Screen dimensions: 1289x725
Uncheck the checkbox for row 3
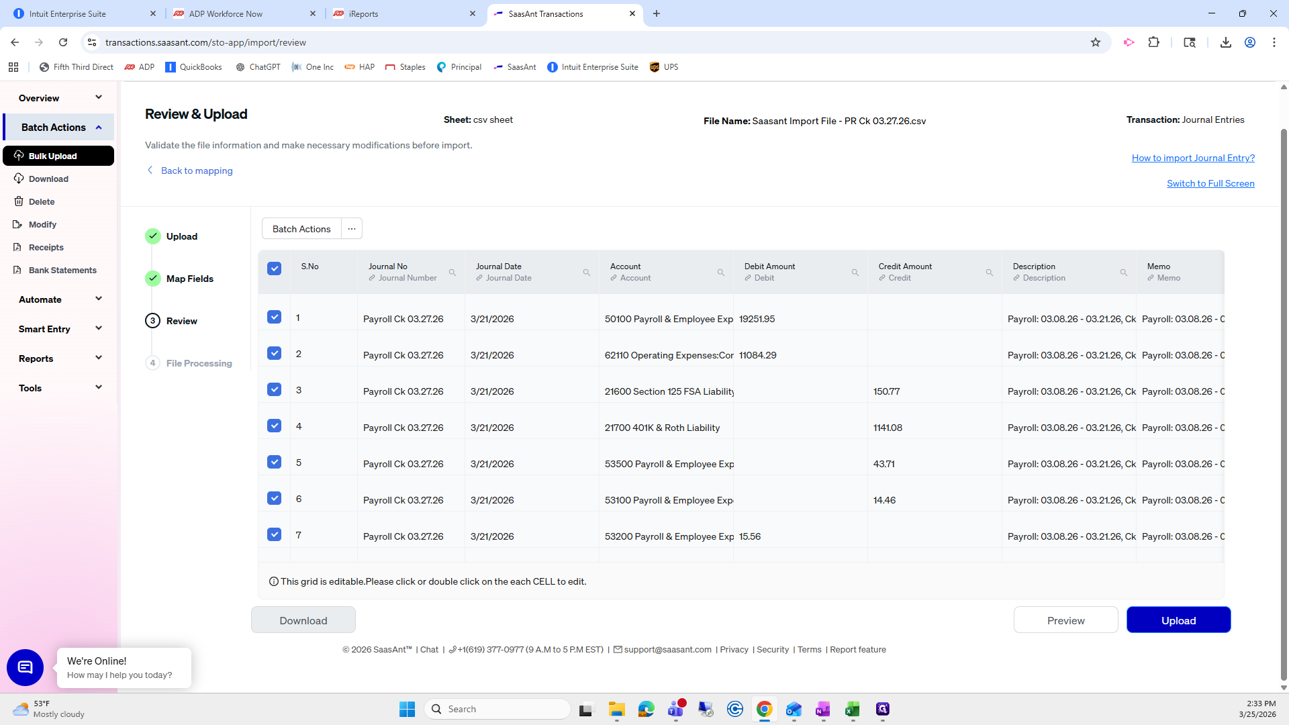click(x=274, y=389)
